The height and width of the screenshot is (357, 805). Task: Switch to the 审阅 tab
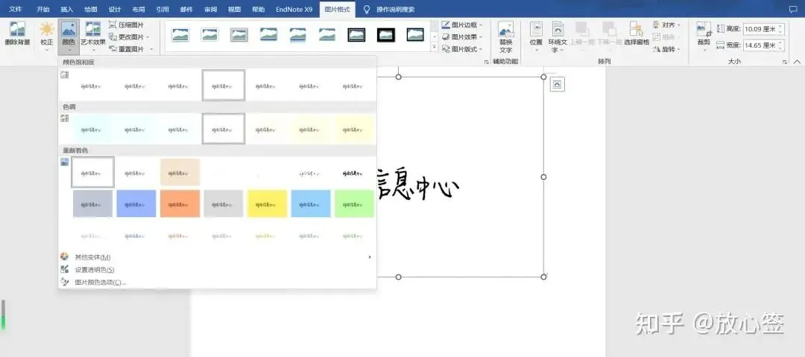pyautogui.click(x=210, y=9)
